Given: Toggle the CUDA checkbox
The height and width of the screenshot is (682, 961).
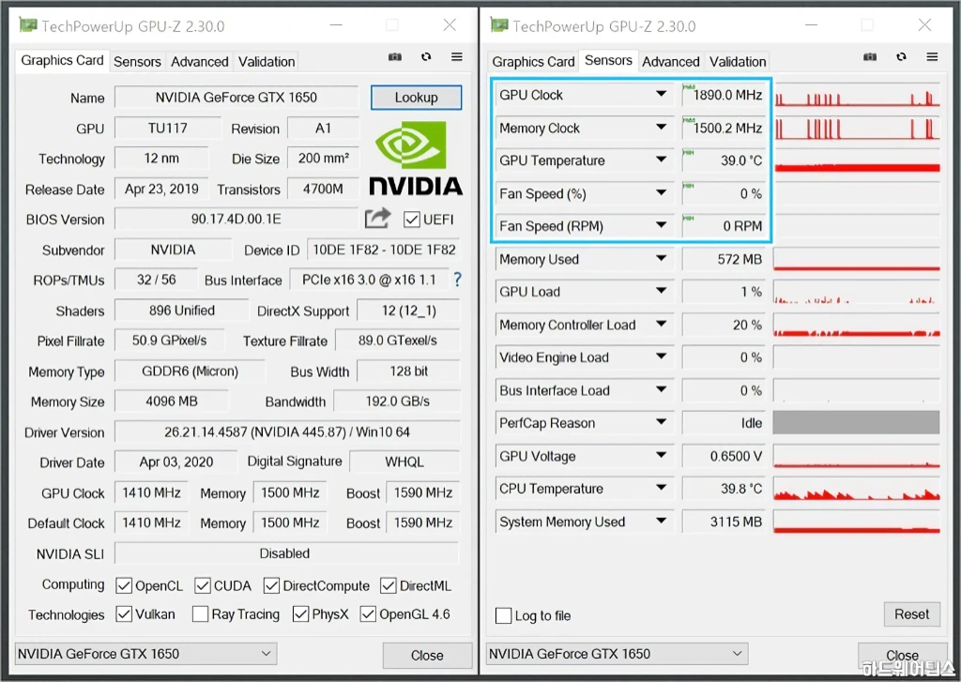Looking at the screenshot, I should (203, 585).
